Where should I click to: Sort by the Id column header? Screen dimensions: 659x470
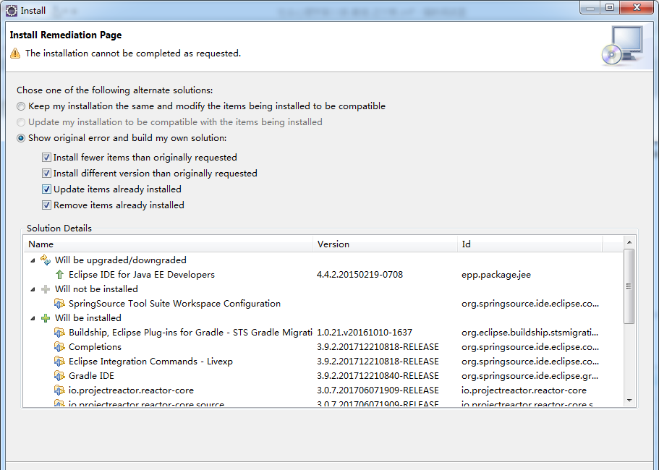click(530, 244)
